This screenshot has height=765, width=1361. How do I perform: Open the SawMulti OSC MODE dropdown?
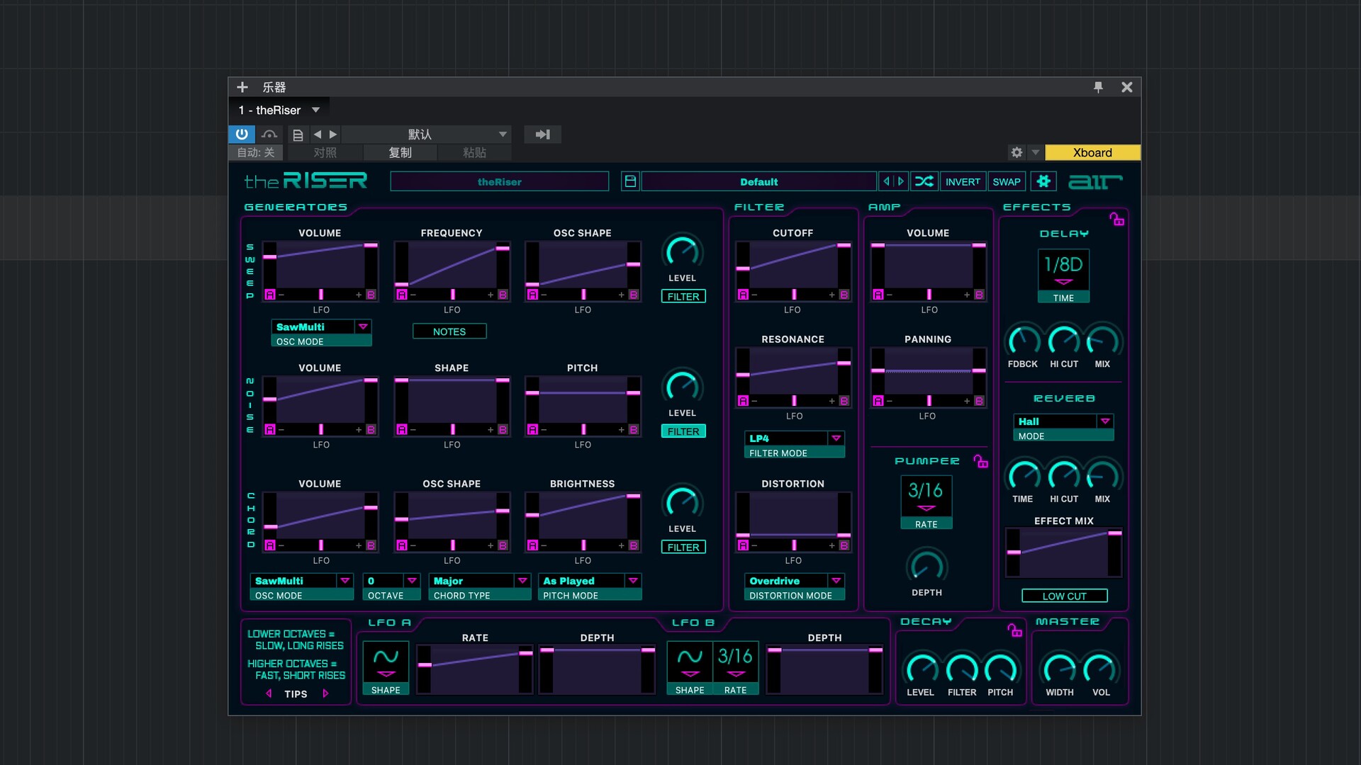[321, 327]
